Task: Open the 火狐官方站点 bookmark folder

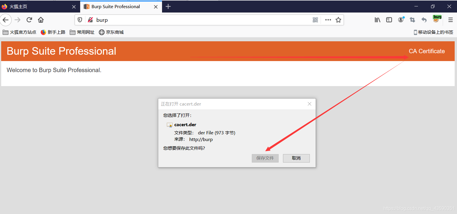Action: coord(20,32)
